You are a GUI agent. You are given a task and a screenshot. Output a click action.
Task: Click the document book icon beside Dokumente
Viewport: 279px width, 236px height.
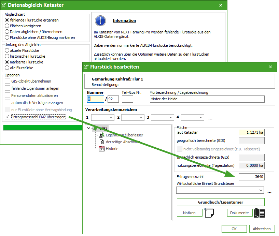(259, 213)
